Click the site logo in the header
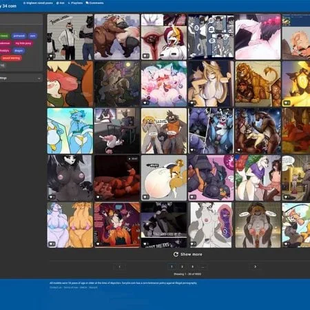310x310 pixels. 8,6
